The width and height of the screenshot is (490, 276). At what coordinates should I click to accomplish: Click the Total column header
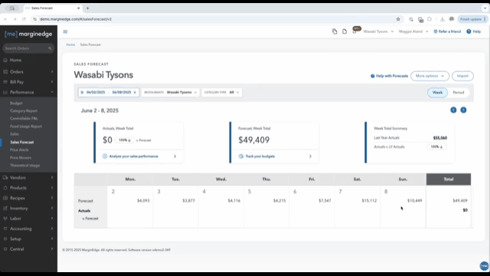pos(449,179)
